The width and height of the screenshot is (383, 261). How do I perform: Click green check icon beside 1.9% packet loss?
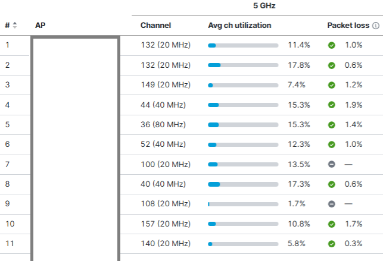[x=332, y=105]
